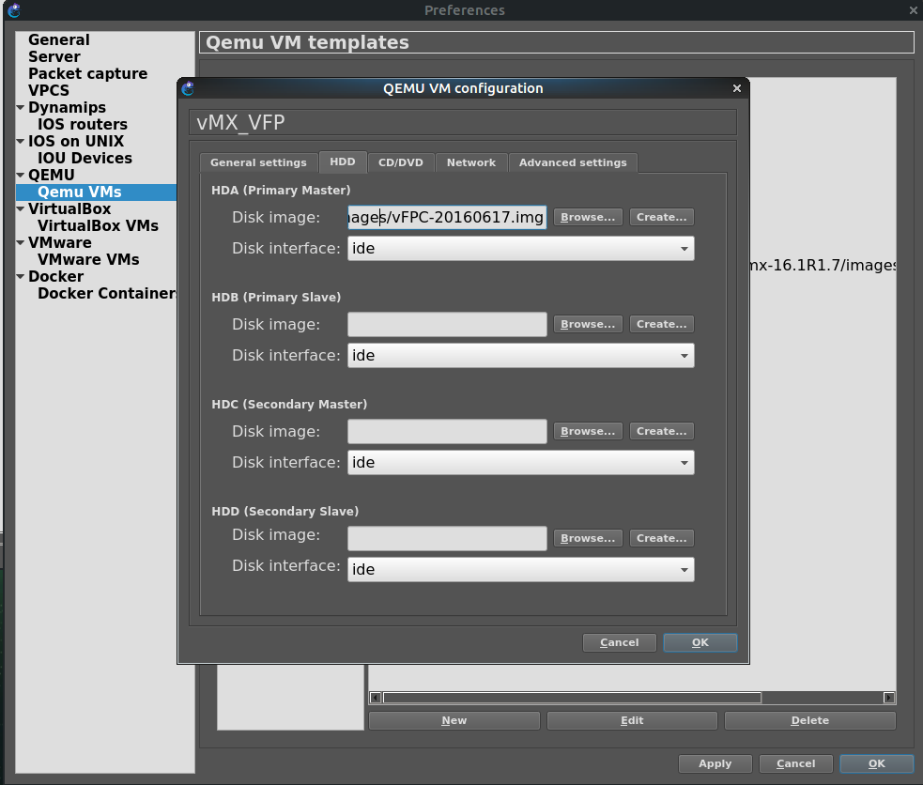The image size is (923, 785).
Task: Collapse the Dynamips tree section
Action: point(20,108)
